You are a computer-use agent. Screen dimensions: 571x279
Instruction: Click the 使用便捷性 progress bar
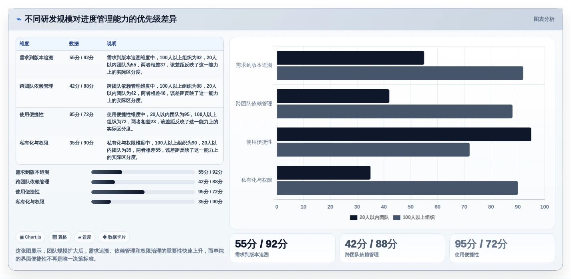point(143,192)
